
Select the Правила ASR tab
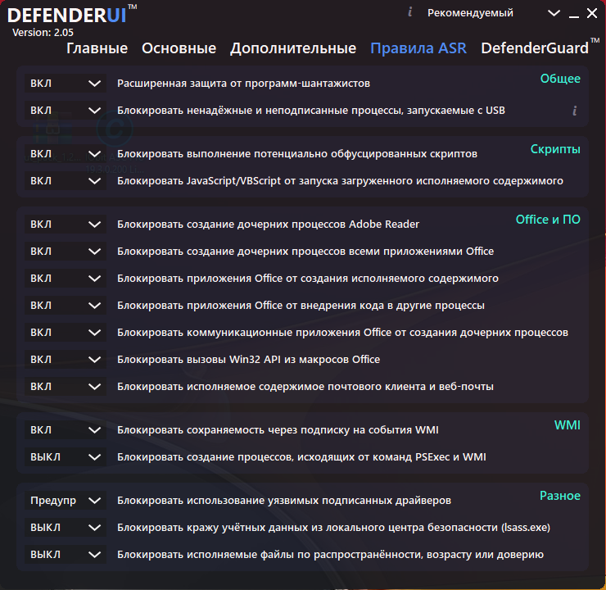(x=418, y=48)
